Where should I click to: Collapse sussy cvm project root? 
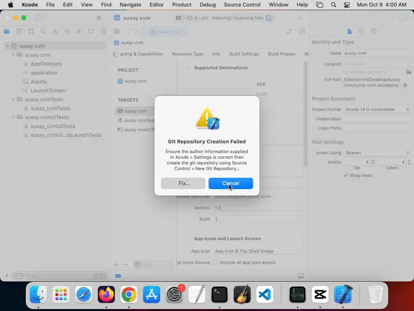pyautogui.click(x=8, y=46)
